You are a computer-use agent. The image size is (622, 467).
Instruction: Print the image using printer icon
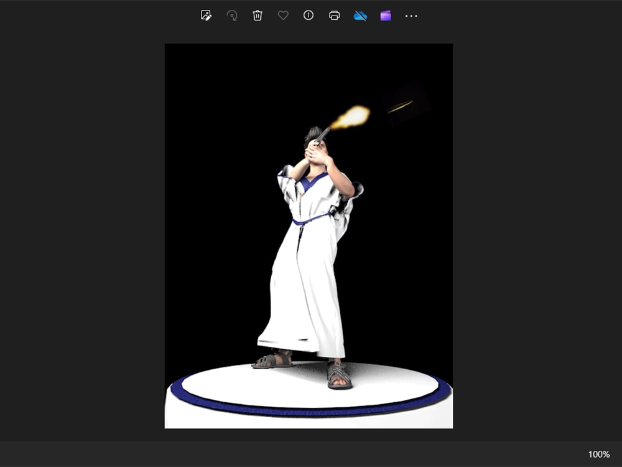(335, 16)
